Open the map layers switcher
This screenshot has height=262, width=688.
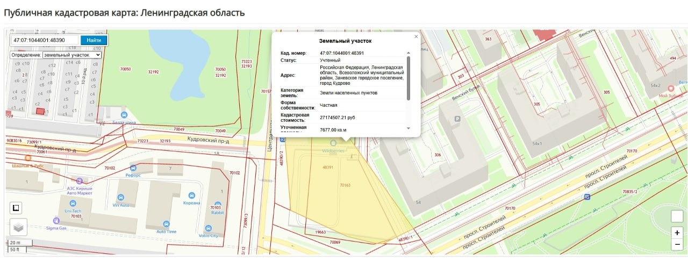(x=18, y=228)
